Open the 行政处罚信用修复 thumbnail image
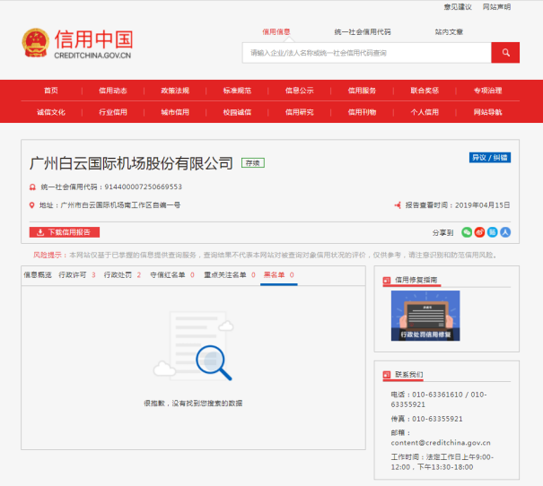 click(425, 316)
